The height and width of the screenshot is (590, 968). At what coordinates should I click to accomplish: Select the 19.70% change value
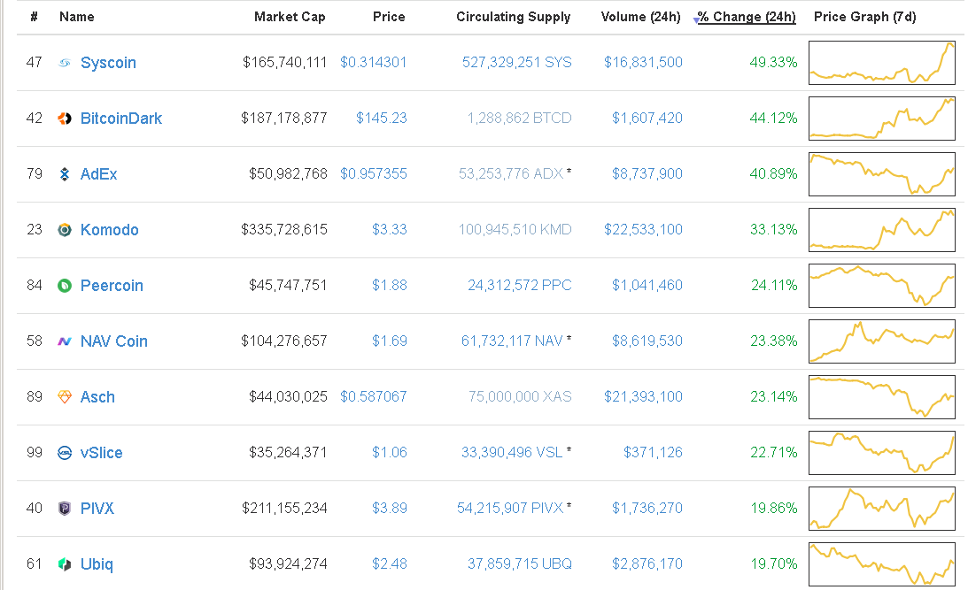(x=774, y=563)
